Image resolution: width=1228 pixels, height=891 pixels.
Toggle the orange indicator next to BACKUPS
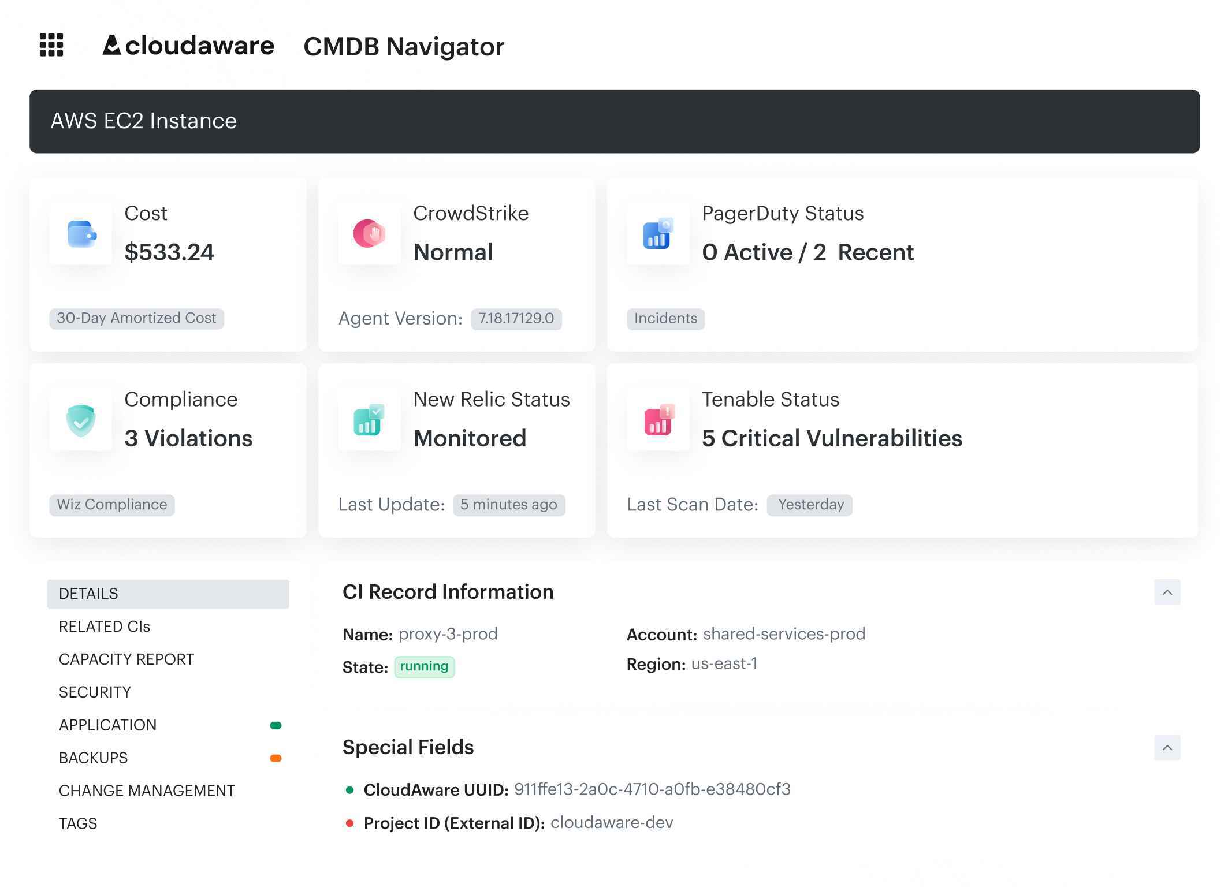(276, 758)
